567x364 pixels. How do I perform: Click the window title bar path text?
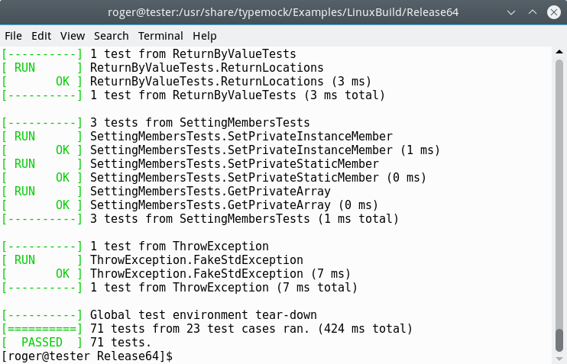pyautogui.click(x=283, y=13)
